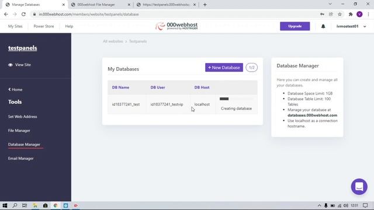Click the share page icon in address bar

[331, 14]
